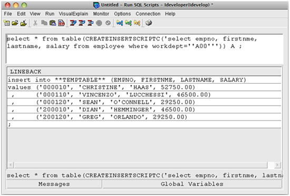Viewport: 290px width, 196px height.
Task: Open the View menu
Action: coord(35,14)
